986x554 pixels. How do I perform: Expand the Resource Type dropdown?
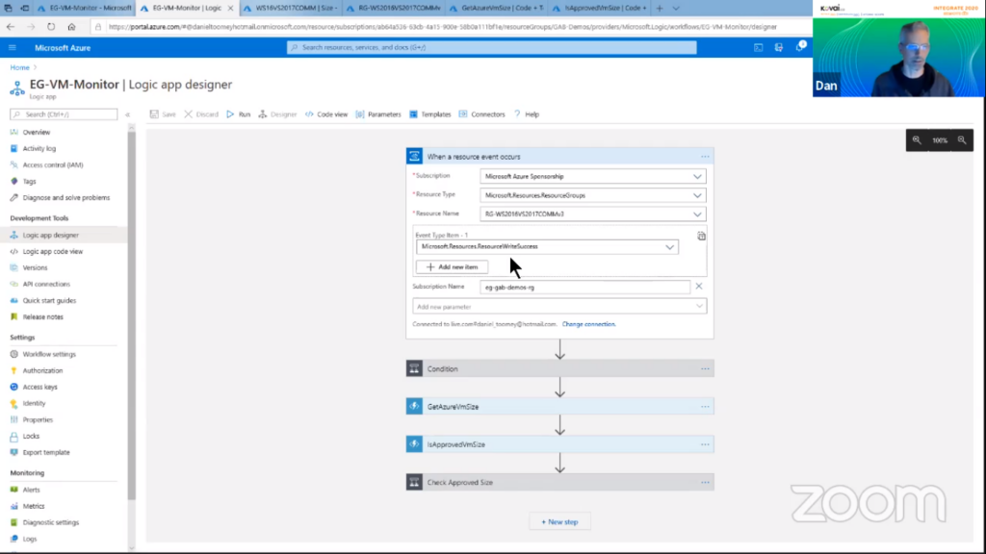[x=697, y=195]
